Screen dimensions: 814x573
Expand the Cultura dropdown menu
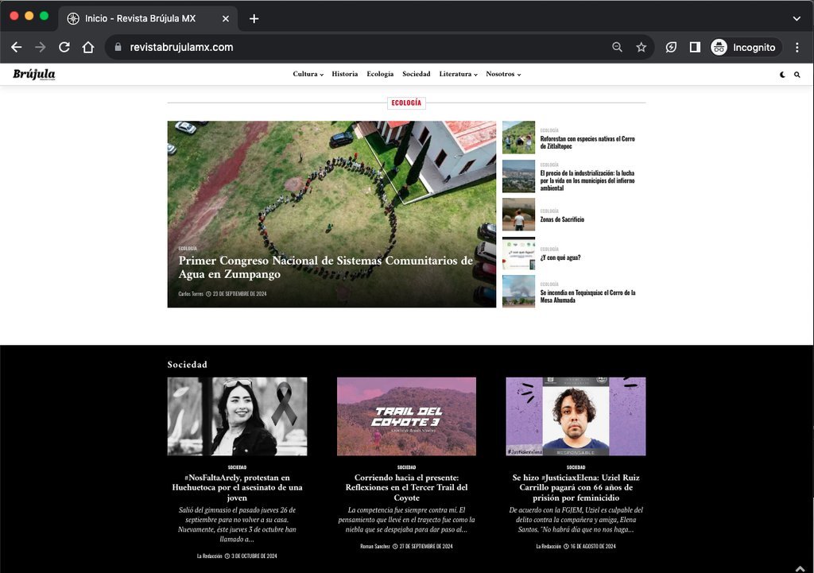(x=308, y=74)
